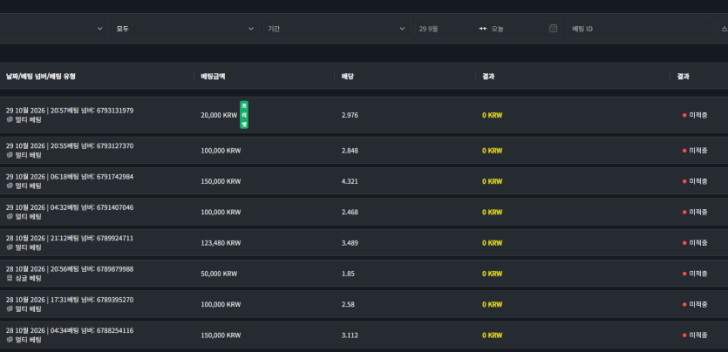Click the odds value 2.468
728x352 pixels.
[350, 212]
